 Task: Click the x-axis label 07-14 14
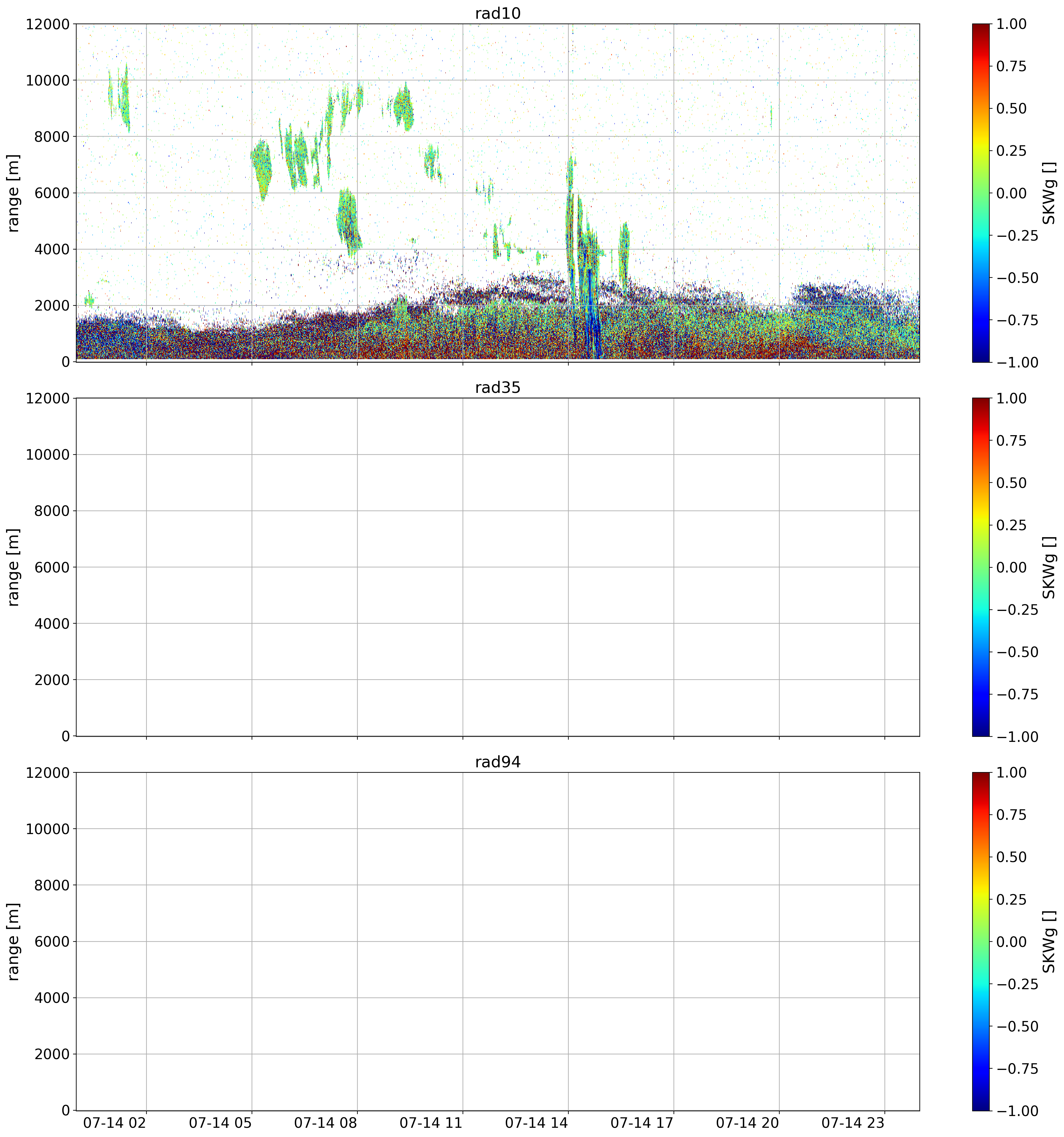(536, 1123)
